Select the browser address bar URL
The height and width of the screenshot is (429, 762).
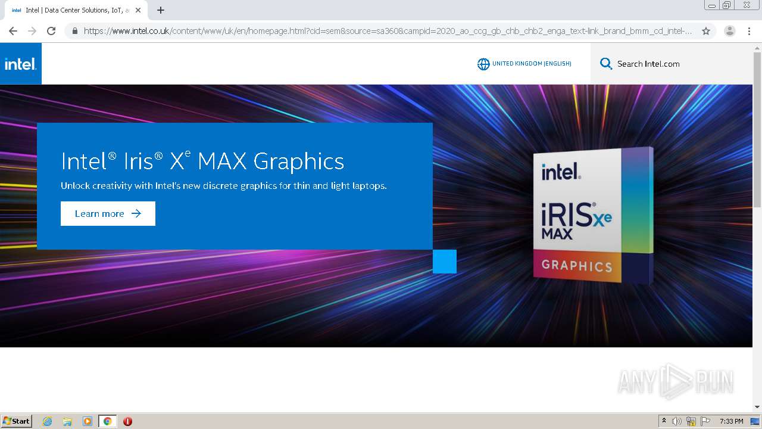388,31
